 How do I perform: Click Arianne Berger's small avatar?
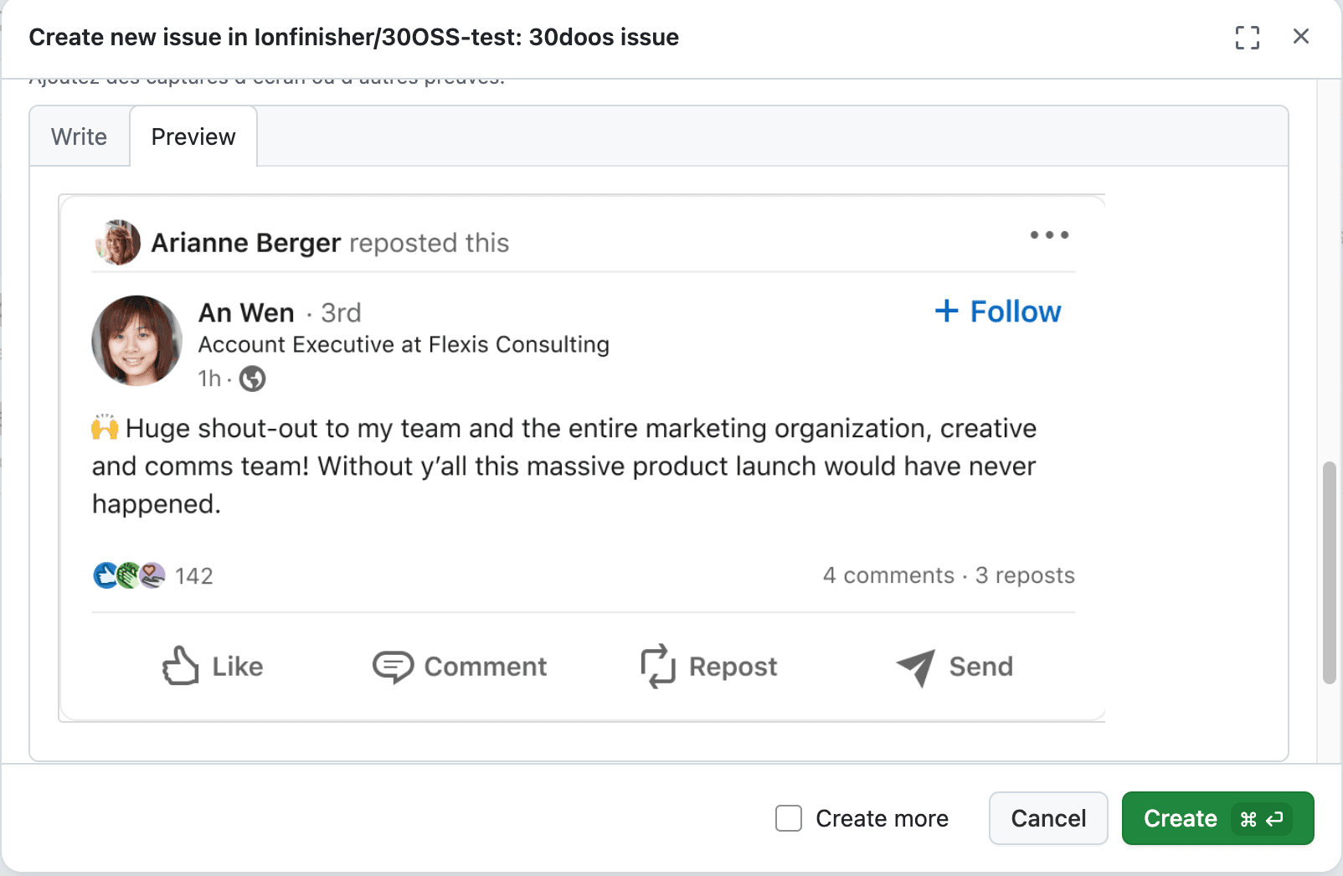(118, 243)
